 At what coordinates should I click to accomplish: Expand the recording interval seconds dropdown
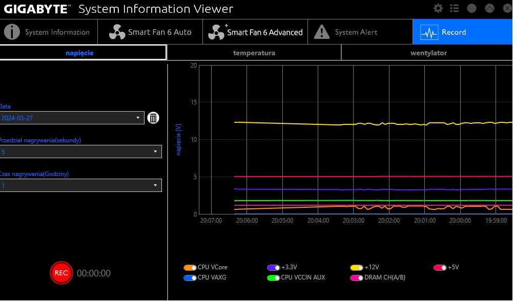(x=80, y=152)
